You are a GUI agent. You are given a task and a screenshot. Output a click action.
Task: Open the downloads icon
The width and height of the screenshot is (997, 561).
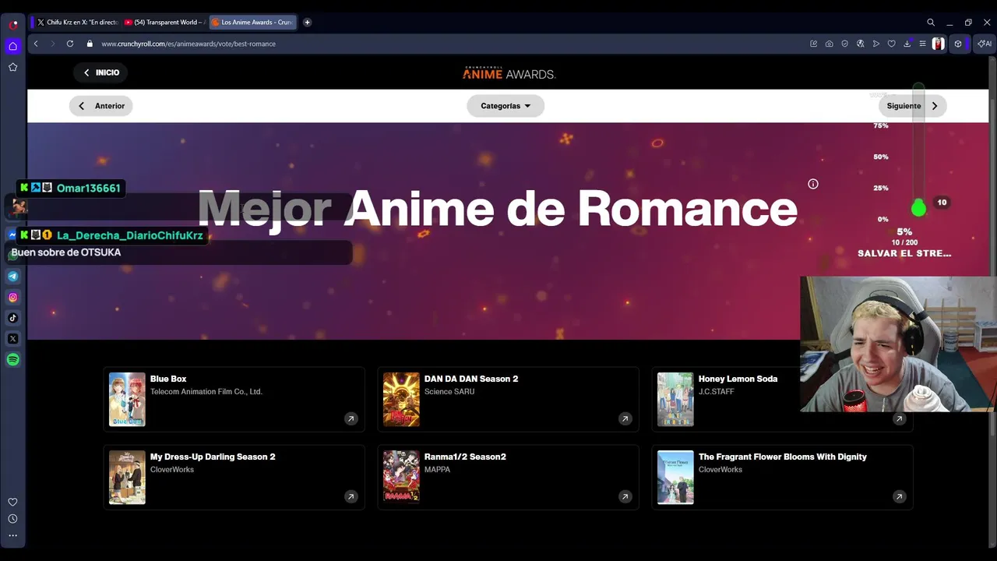(x=907, y=44)
